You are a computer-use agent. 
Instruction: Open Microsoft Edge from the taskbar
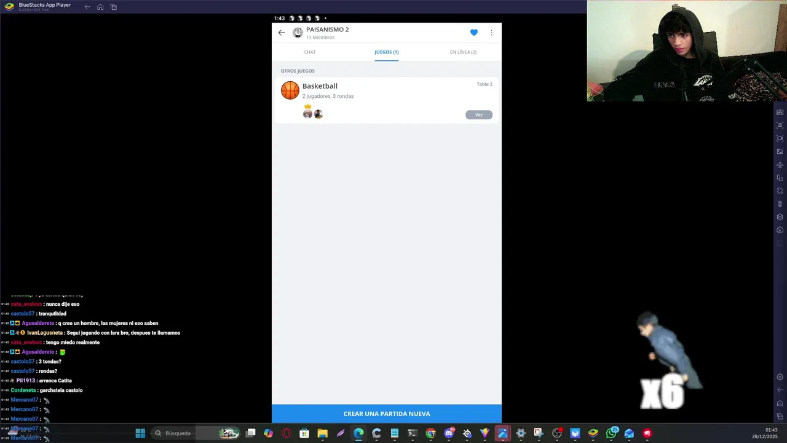pyautogui.click(x=358, y=433)
